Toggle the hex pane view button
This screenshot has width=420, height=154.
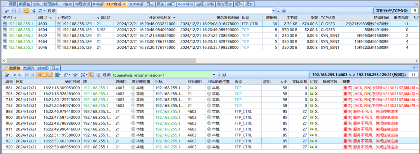[50, 75]
